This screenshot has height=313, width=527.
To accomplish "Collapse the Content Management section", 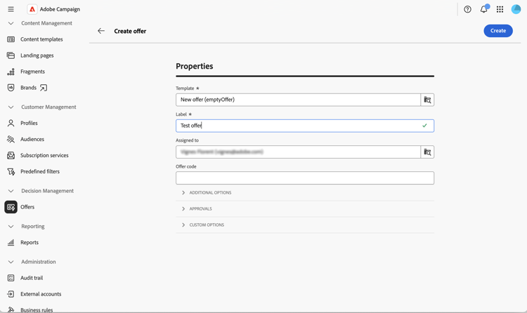I will 11,23.
